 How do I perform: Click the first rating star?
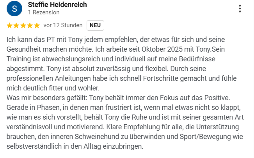pyautogui.click(x=10, y=26)
